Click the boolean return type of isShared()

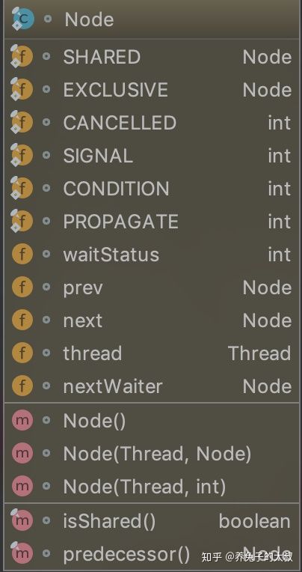point(255,521)
